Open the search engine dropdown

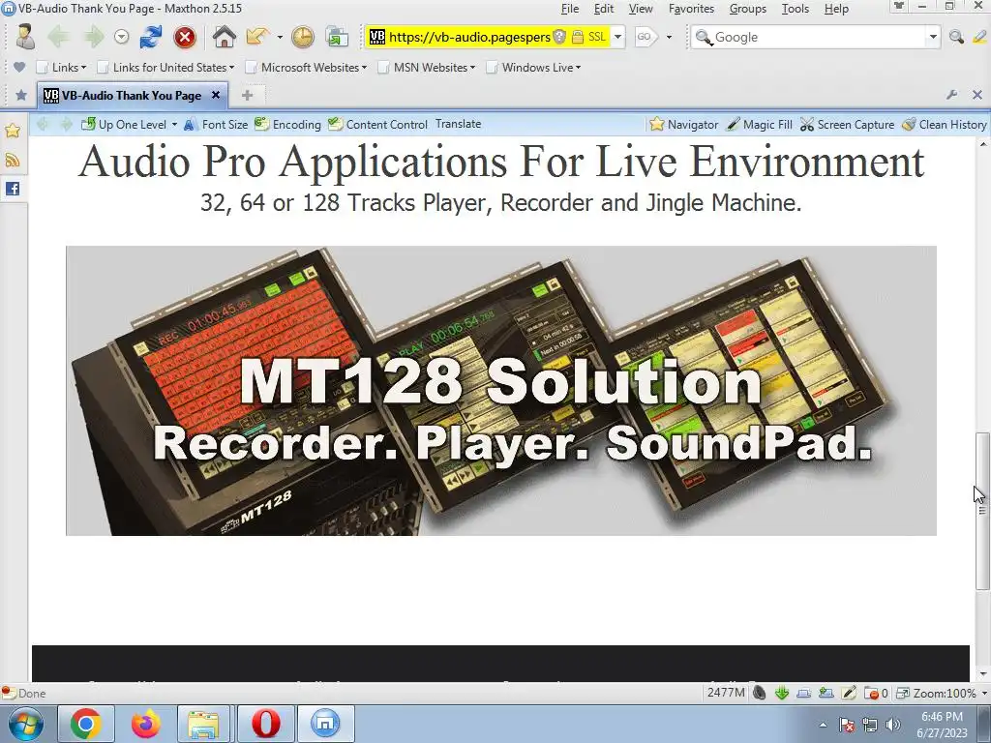pos(933,38)
